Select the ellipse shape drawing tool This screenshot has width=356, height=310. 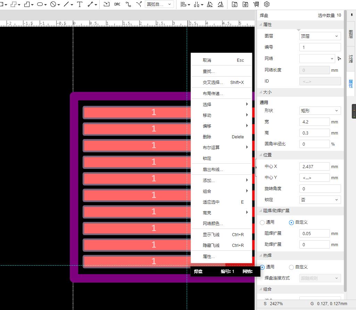(40, 5)
